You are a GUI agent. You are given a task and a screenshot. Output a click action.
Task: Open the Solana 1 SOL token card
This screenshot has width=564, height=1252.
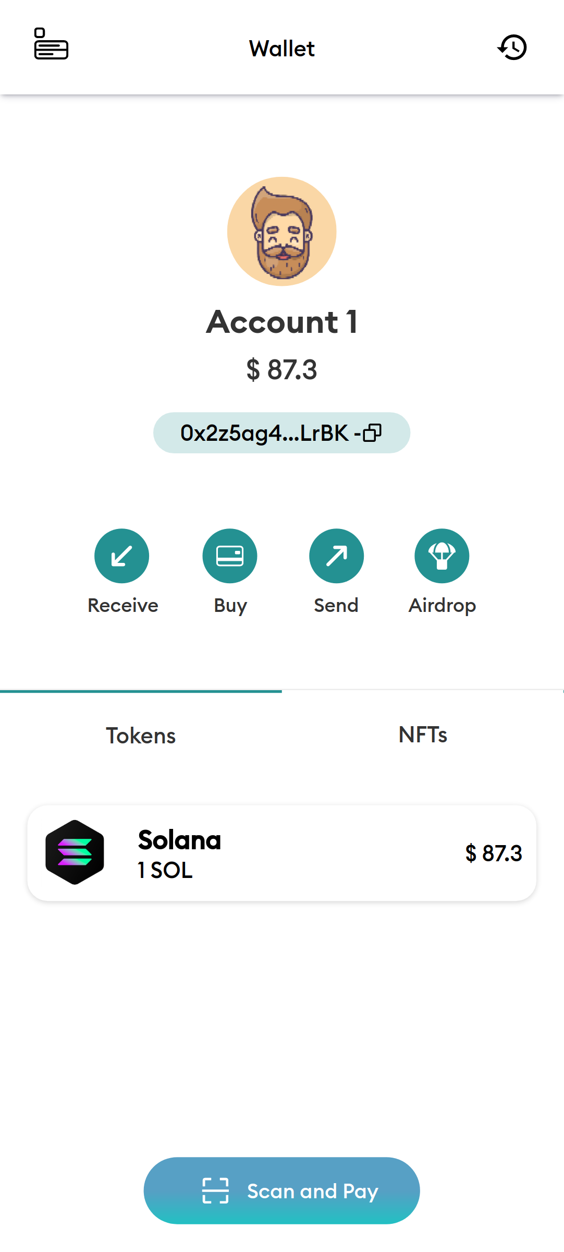[281, 853]
